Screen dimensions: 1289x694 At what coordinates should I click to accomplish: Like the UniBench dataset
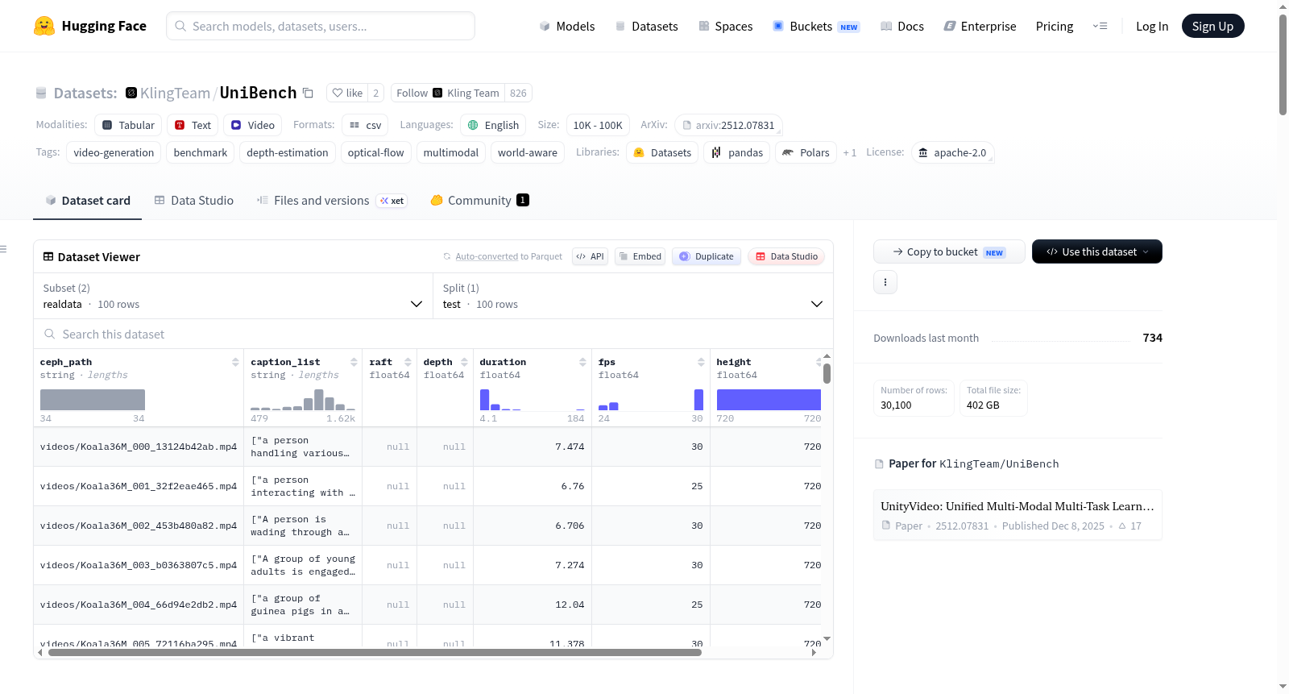coord(347,93)
